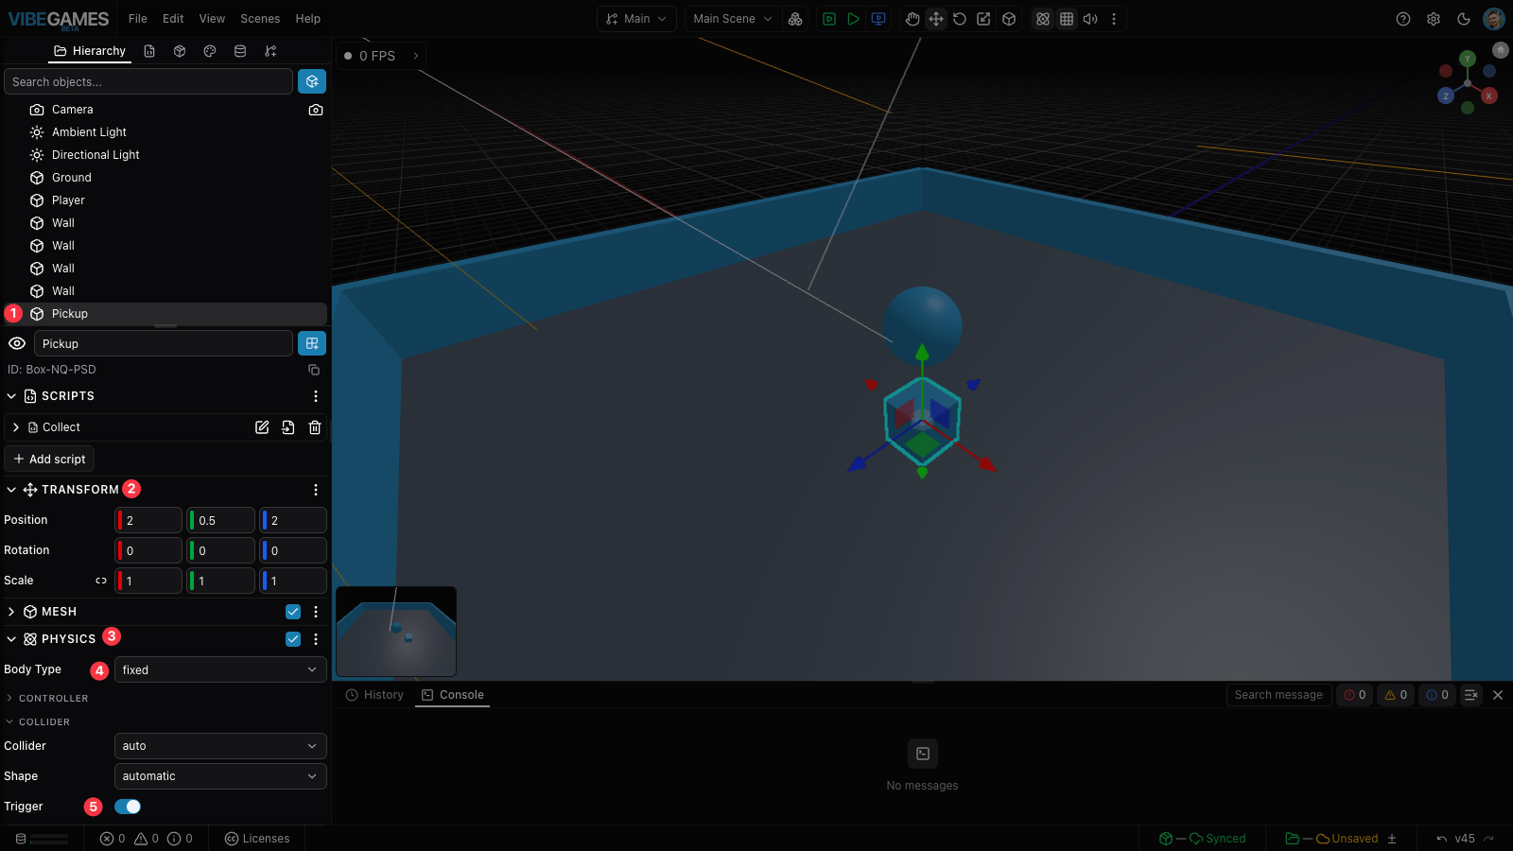Open Scripts section options menu
This screenshot has height=851, width=1513.
pos(316,396)
